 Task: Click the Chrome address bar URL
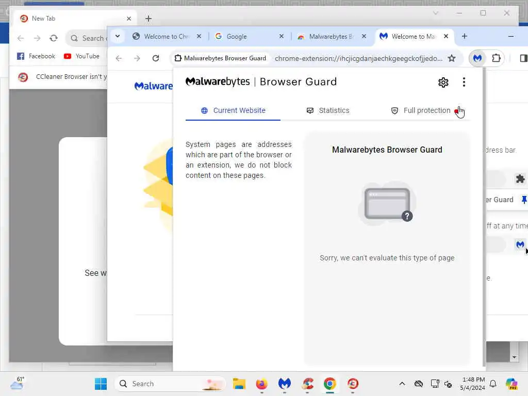pos(359,59)
